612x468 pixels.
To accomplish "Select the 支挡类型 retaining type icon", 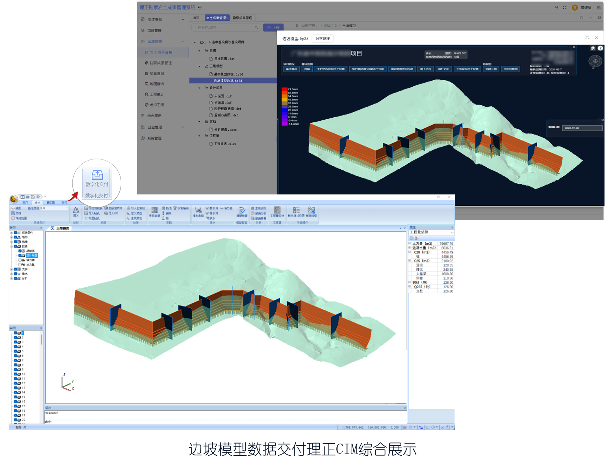I will pos(154,211).
